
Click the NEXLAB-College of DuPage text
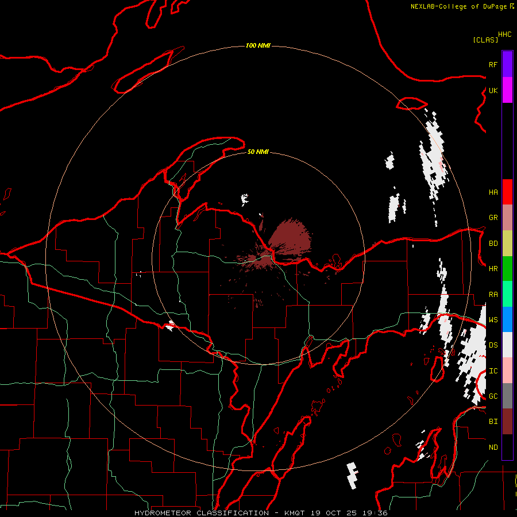pos(458,6)
